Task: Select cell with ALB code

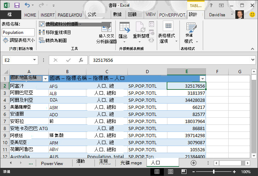Action: pyautogui.click(x=68, y=93)
